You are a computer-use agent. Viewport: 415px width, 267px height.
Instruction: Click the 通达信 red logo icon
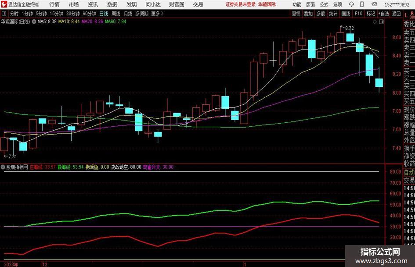tap(4, 4)
